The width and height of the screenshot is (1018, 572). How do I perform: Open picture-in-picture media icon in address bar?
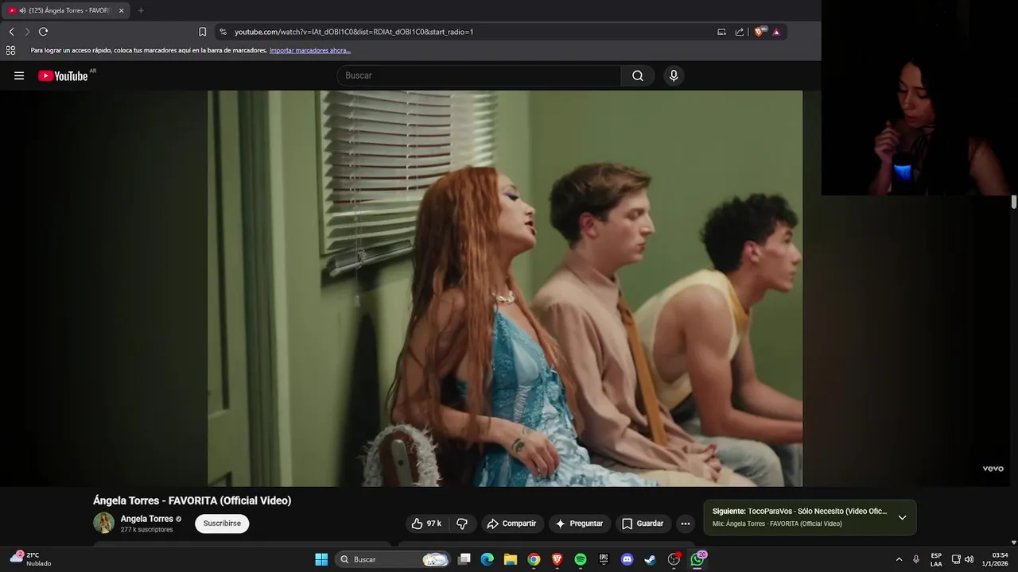click(x=721, y=32)
